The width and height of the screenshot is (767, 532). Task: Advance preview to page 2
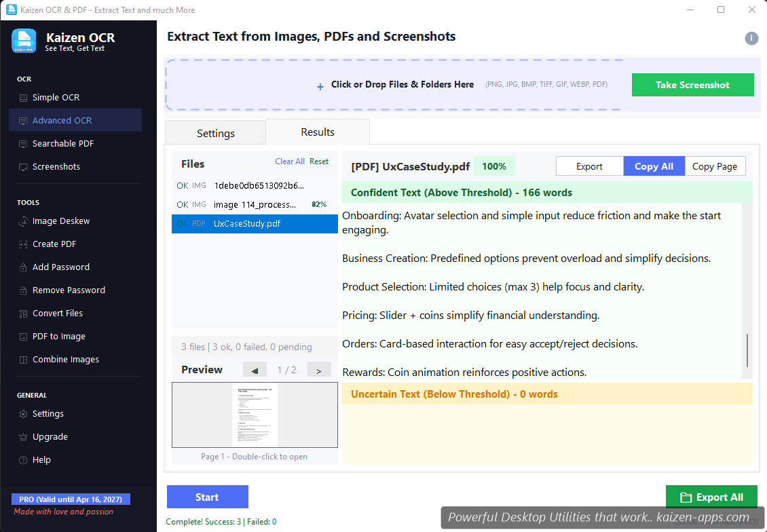click(319, 369)
